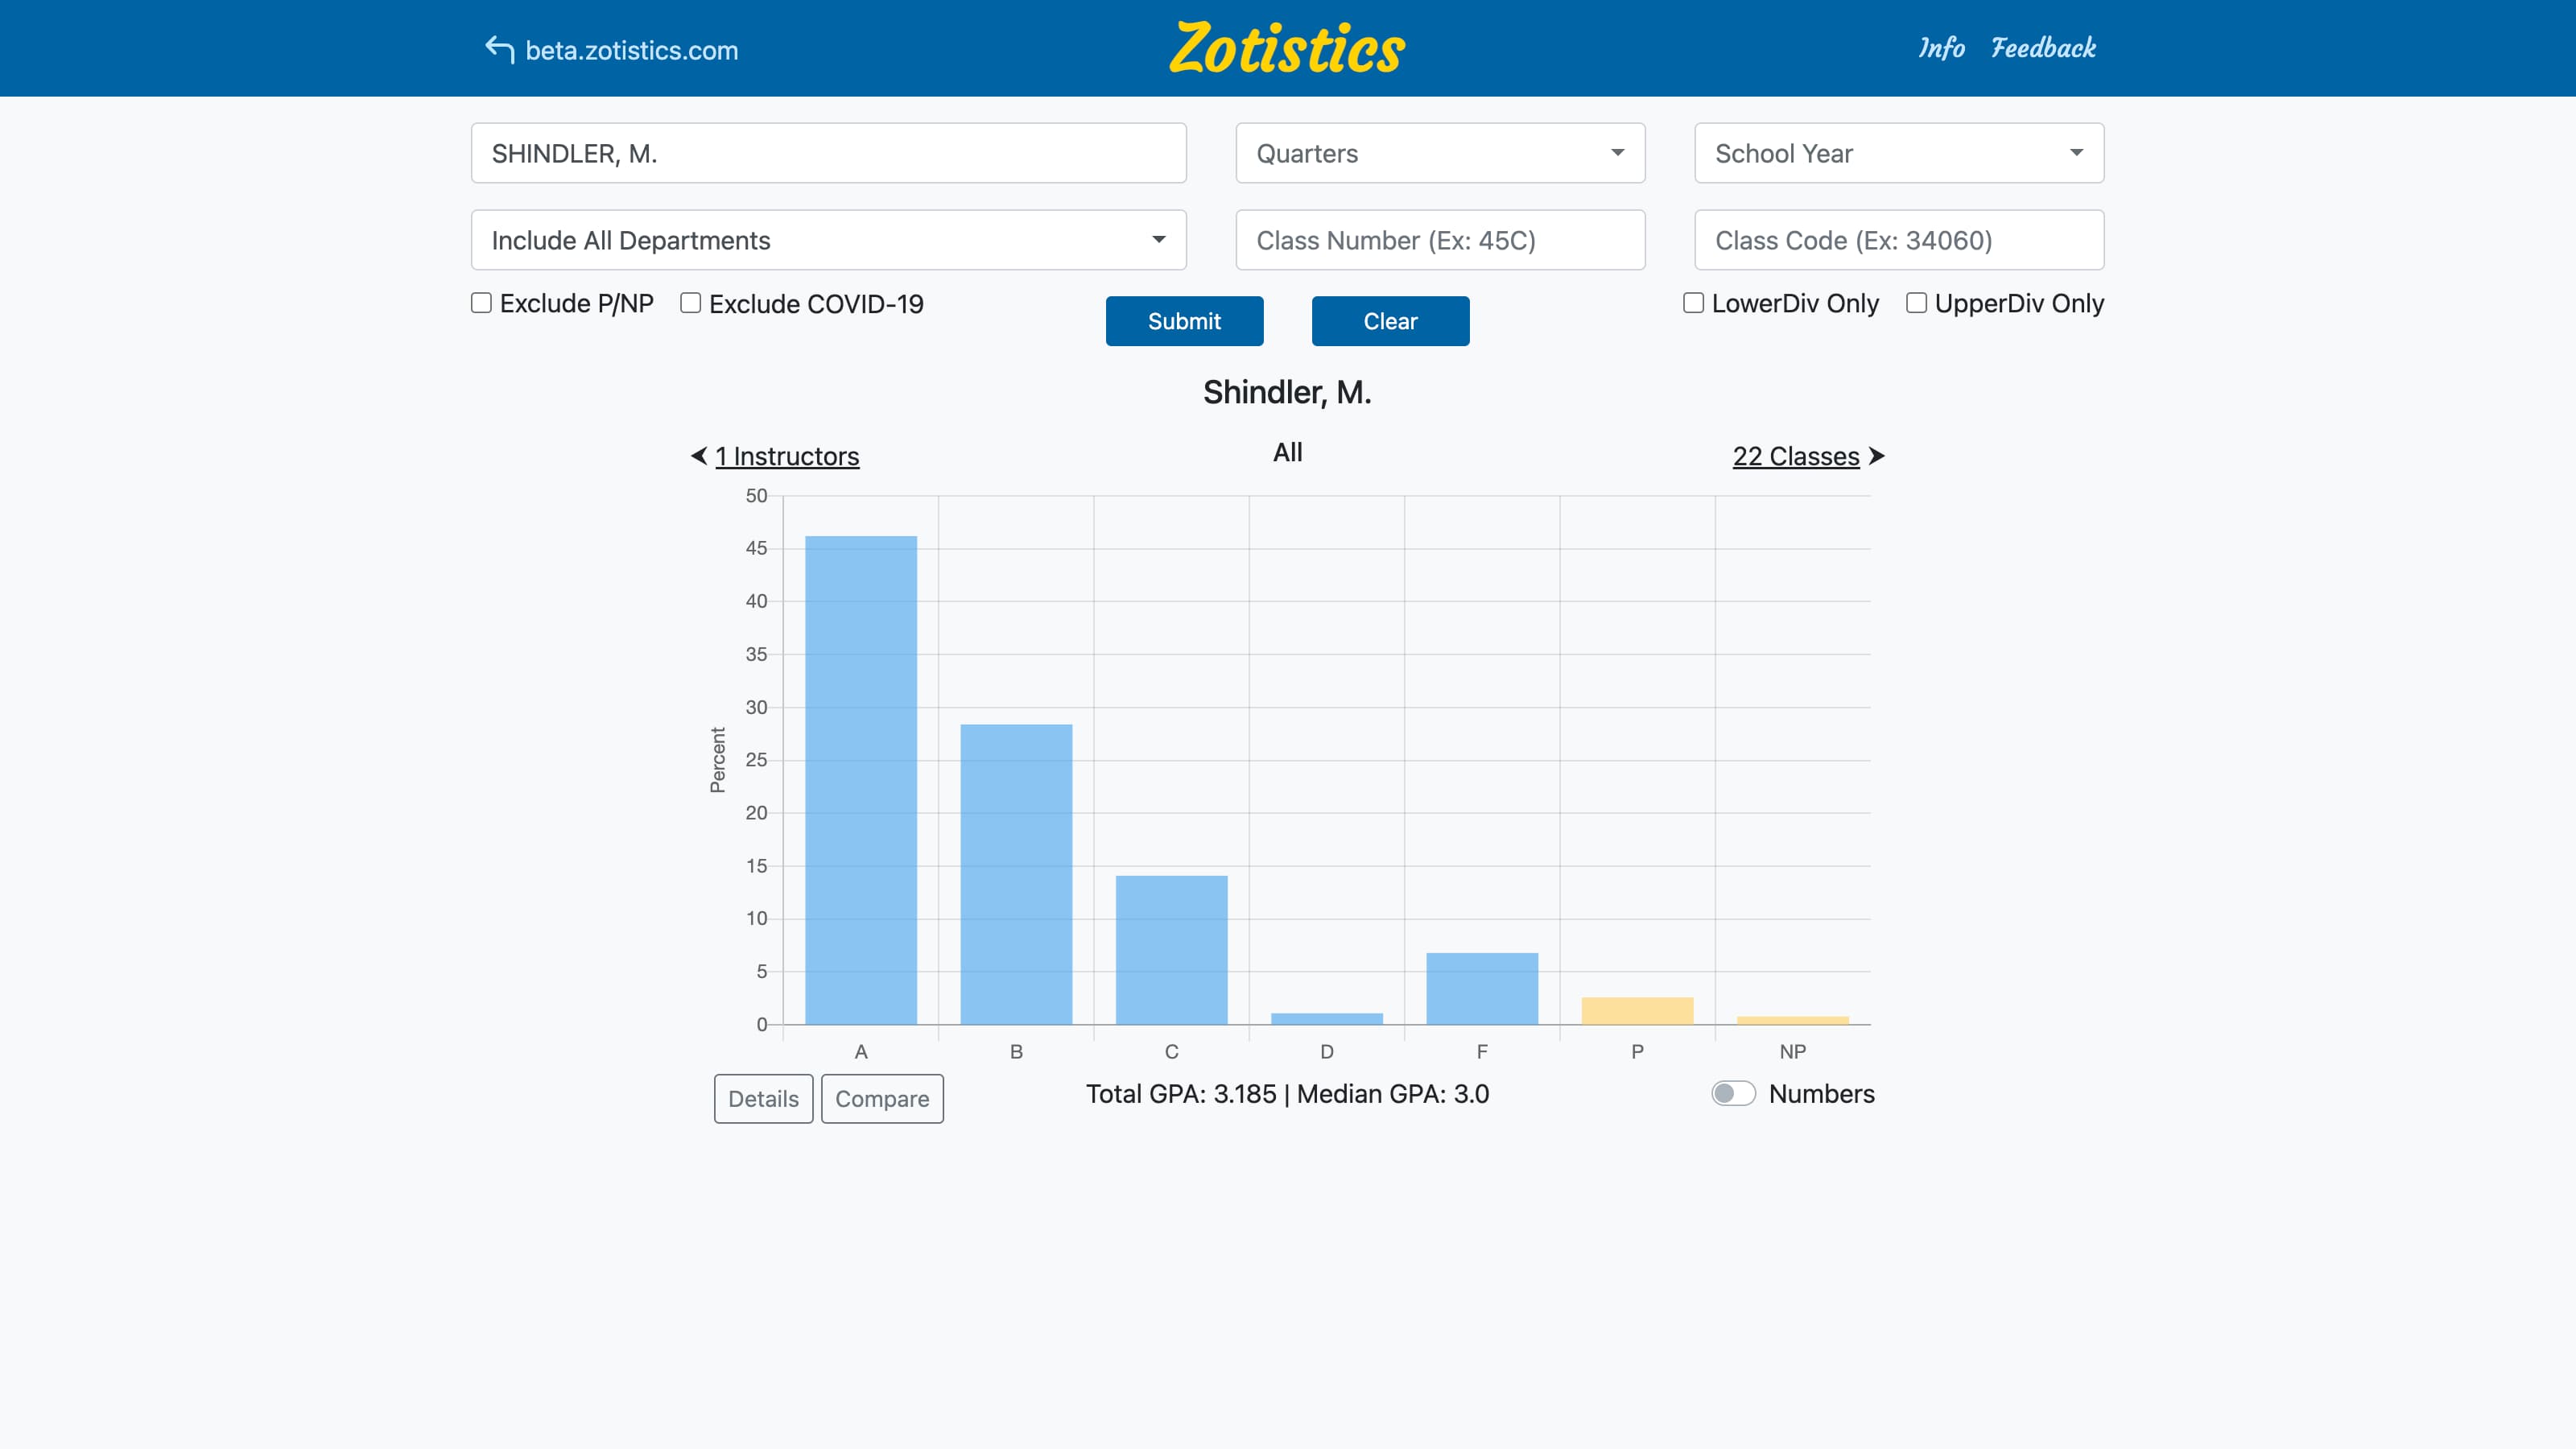Select the LowerDiv Only checkbox

click(1693, 303)
